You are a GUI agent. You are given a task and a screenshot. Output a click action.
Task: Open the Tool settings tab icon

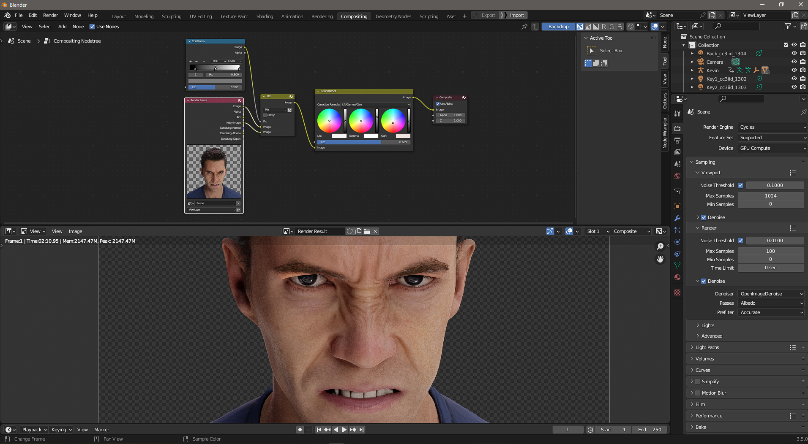point(677,113)
